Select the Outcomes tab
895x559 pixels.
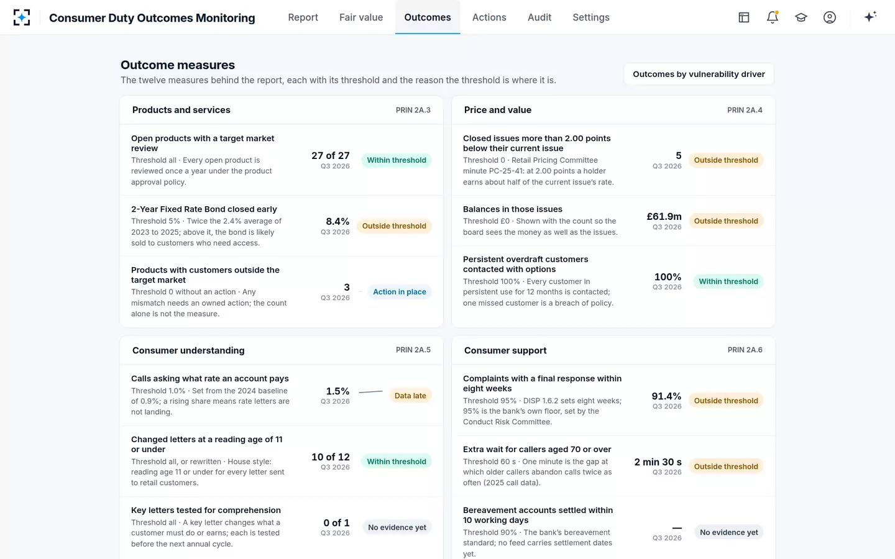(x=428, y=17)
